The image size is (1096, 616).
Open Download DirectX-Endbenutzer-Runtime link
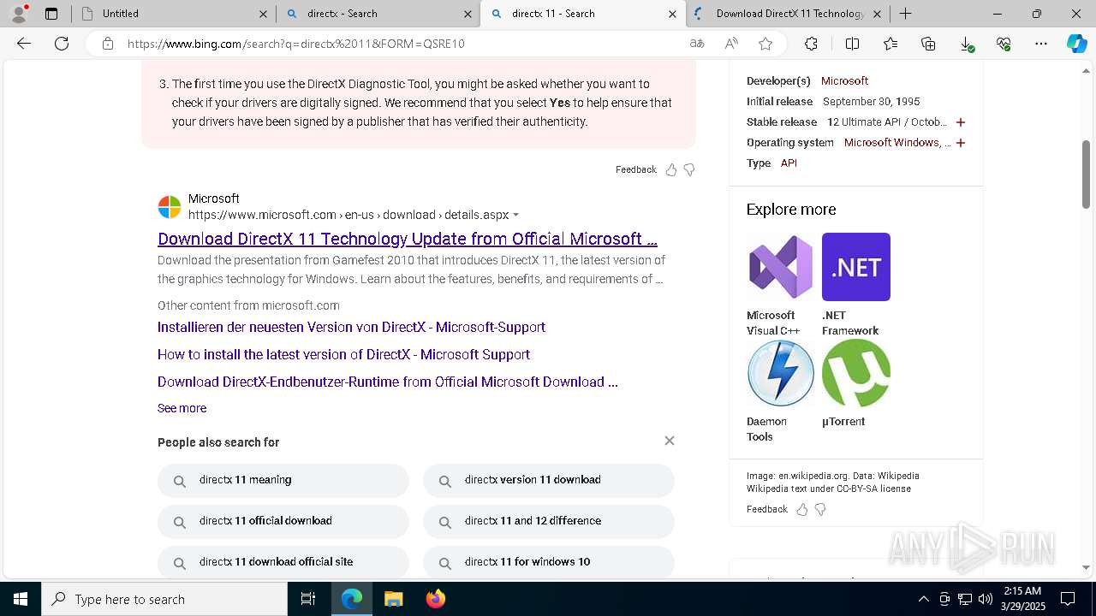(x=388, y=382)
